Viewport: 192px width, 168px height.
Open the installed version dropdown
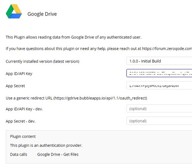point(159,61)
